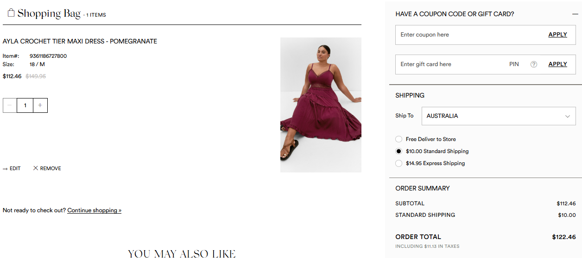The height and width of the screenshot is (258, 582).
Task: Click the dropdown chevron next to Australia
Action: [568, 116]
